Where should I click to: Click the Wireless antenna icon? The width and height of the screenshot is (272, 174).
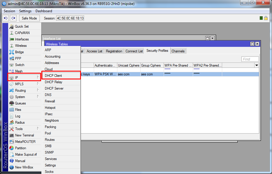(12, 46)
